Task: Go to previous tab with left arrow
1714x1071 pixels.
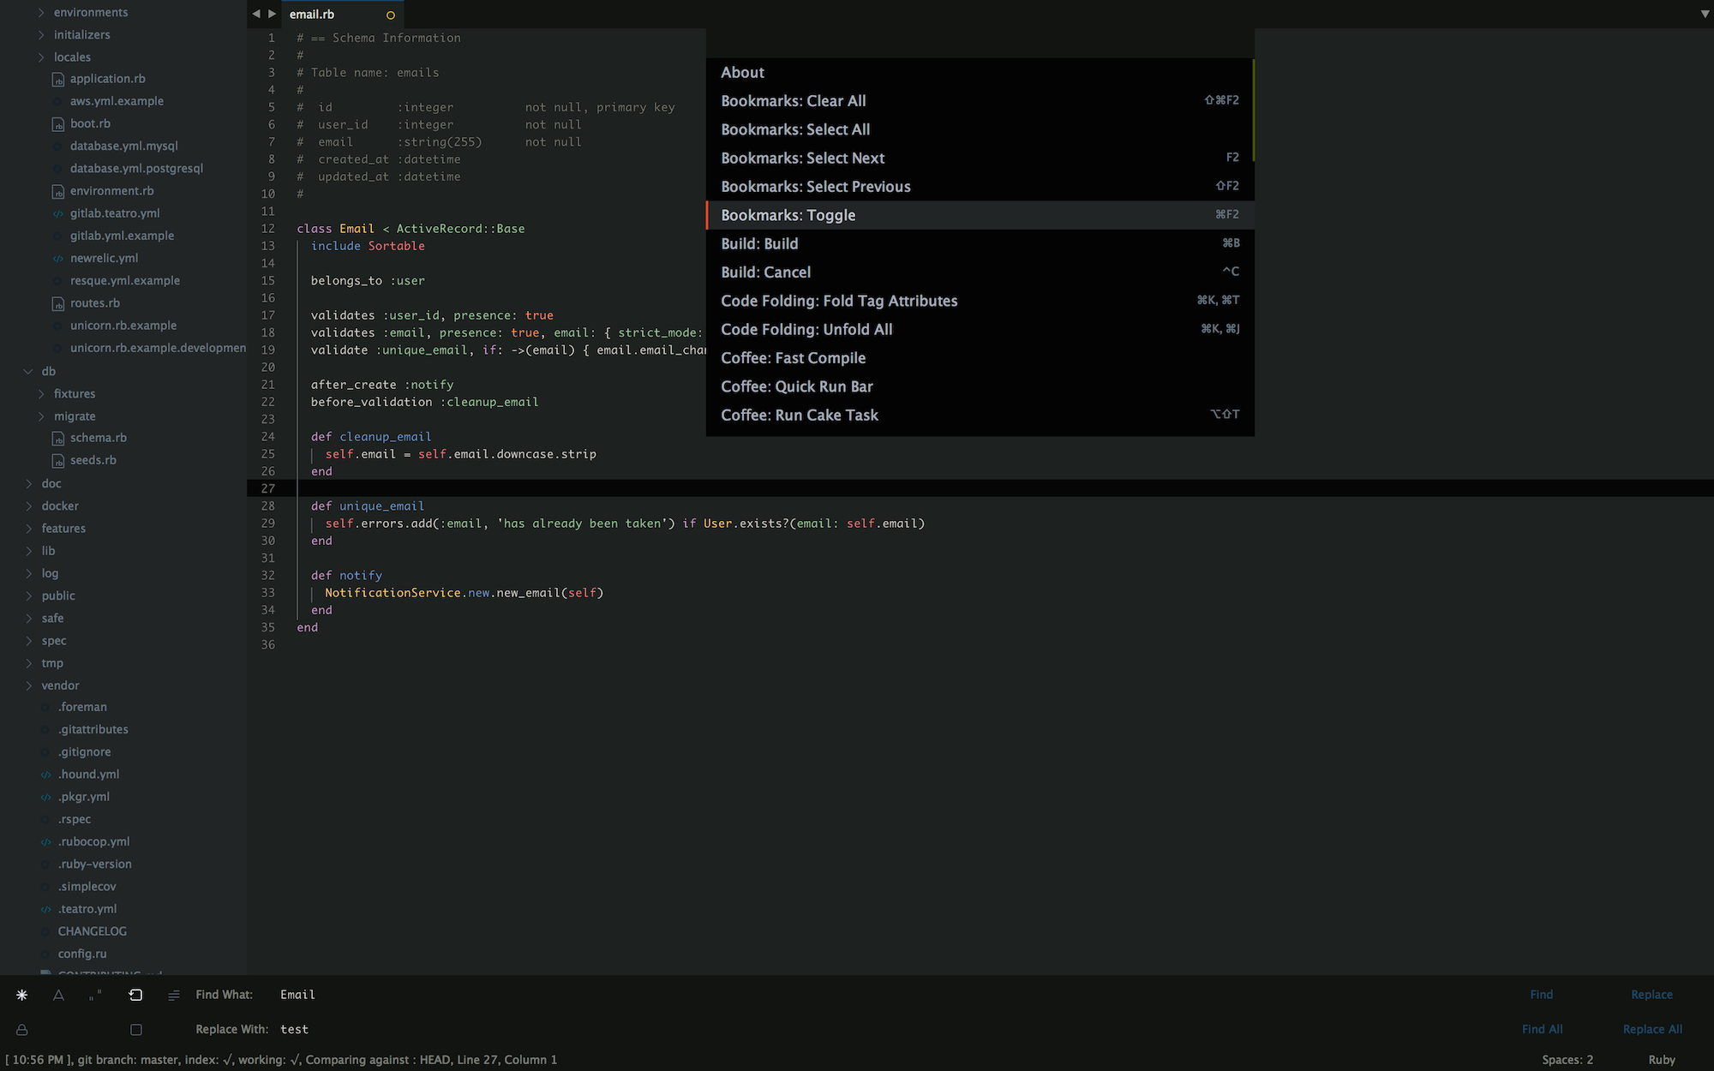Action: click(256, 14)
